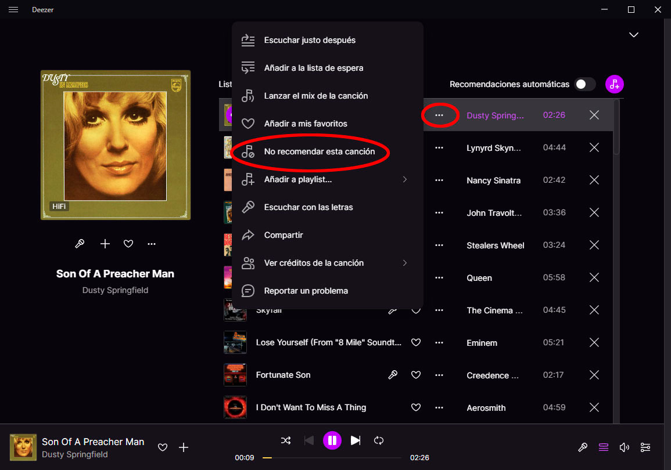
Task: Click Fortunate Son track title
Action: [x=283, y=375]
